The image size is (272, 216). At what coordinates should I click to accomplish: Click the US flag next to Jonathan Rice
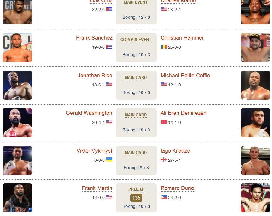click(x=109, y=84)
